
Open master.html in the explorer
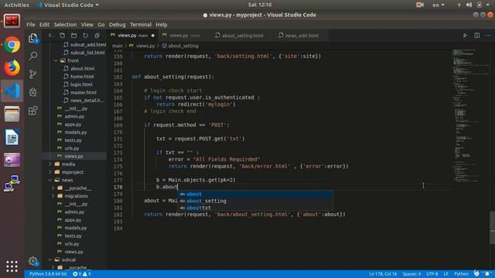click(x=83, y=93)
